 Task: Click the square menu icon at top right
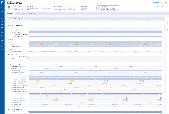click(166, 2)
